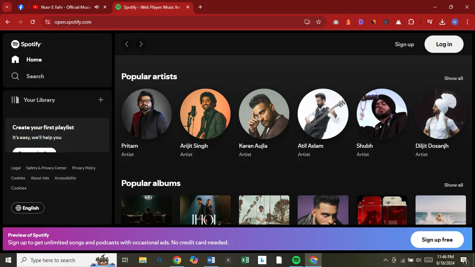475x267 pixels.
Task: Click the Popular artists heading
Action: pyautogui.click(x=149, y=76)
